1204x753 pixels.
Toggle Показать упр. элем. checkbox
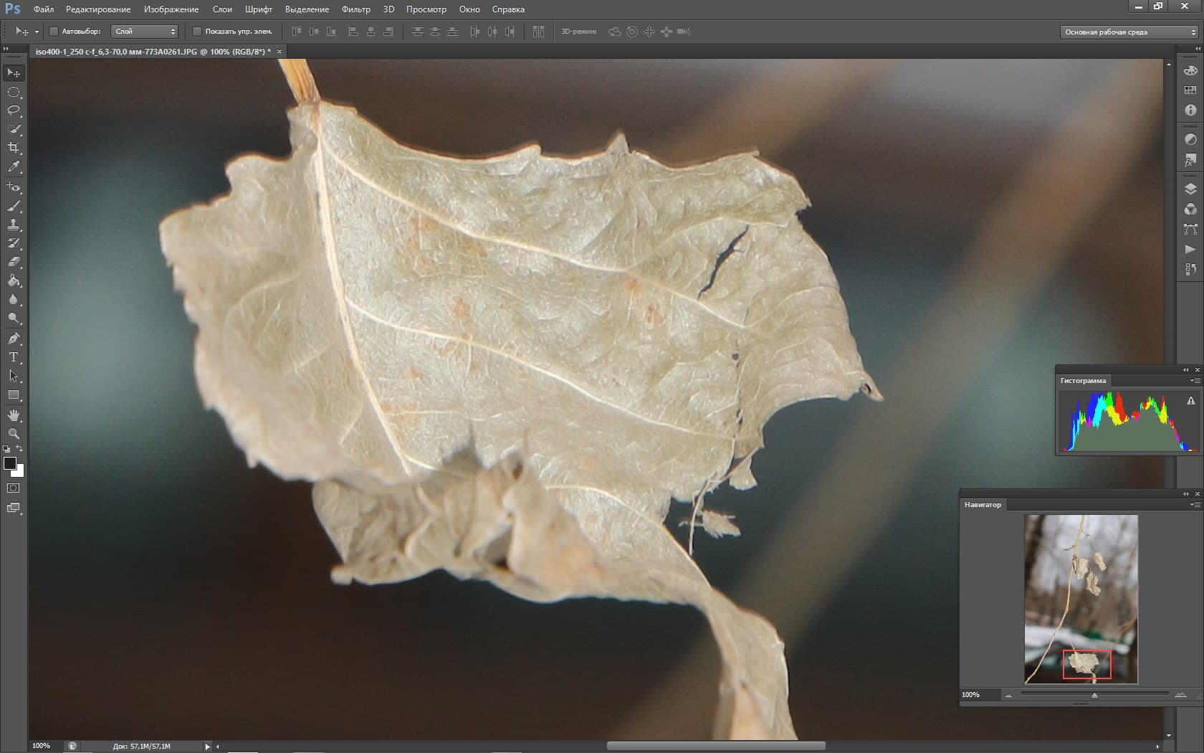(x=197, y=32)
